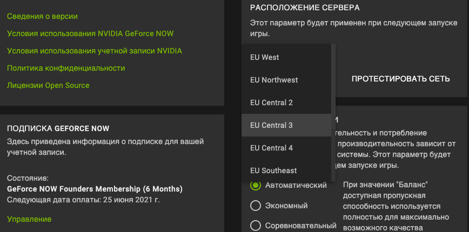Screen dimensions: 469x232
Task: Click the Управление subscription link
Action: (29, 219)
